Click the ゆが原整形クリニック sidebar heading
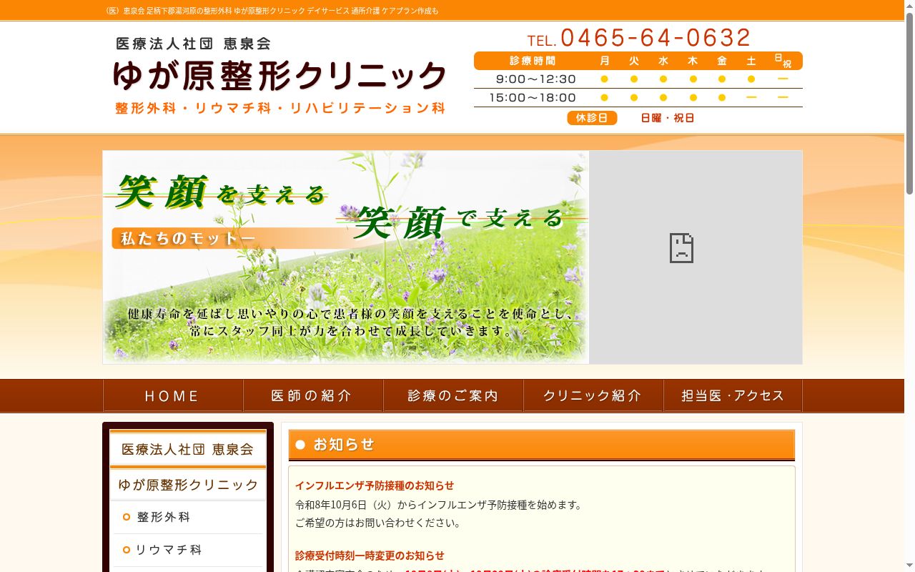This screenshot has width=915, height=572. [x=188, y=485]
